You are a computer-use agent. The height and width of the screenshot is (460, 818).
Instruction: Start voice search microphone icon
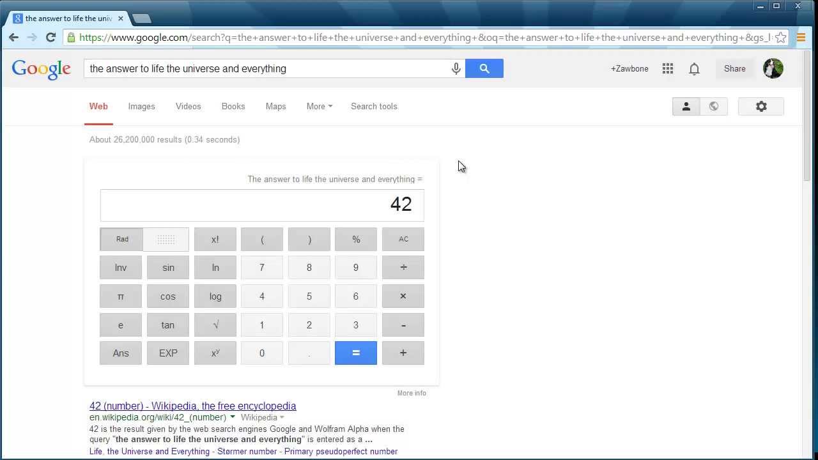tap(456, 68)
